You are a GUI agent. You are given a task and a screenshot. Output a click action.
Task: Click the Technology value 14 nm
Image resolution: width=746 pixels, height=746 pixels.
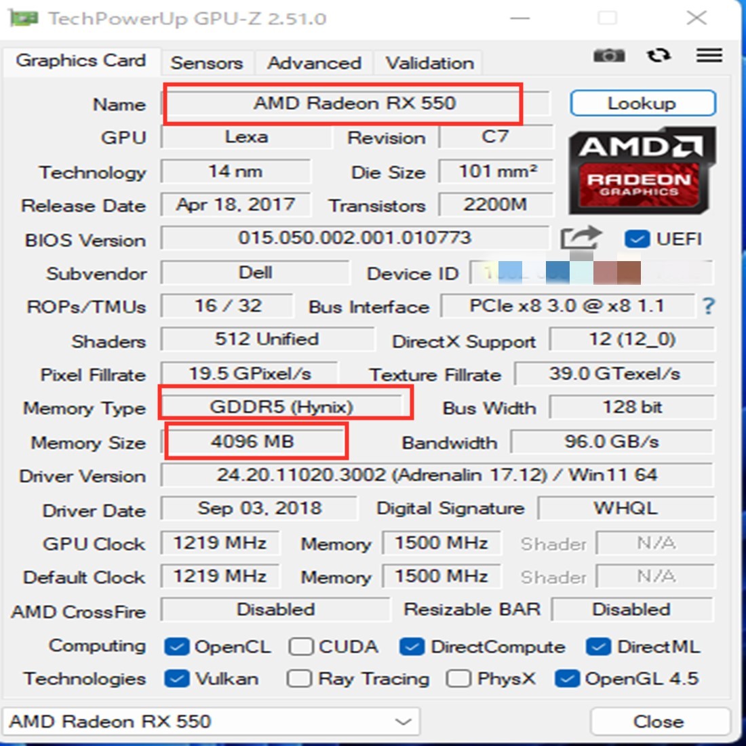point(236,172)
